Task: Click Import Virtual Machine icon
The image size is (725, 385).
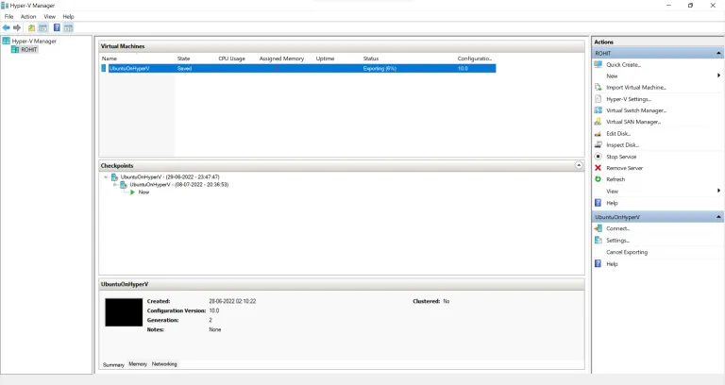Action: pyautogui.click(x=598, y=88)
